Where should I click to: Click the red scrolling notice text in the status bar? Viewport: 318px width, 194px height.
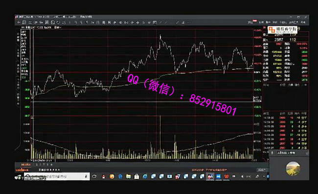click(209, 170)
